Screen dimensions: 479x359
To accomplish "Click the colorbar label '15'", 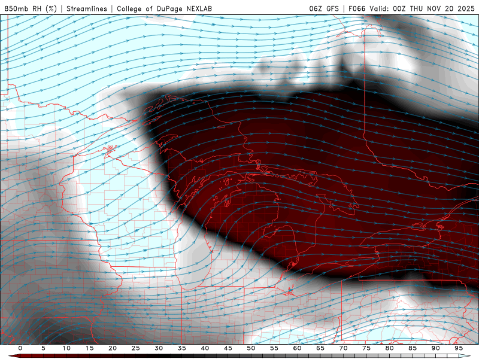I will pos(89,348).
